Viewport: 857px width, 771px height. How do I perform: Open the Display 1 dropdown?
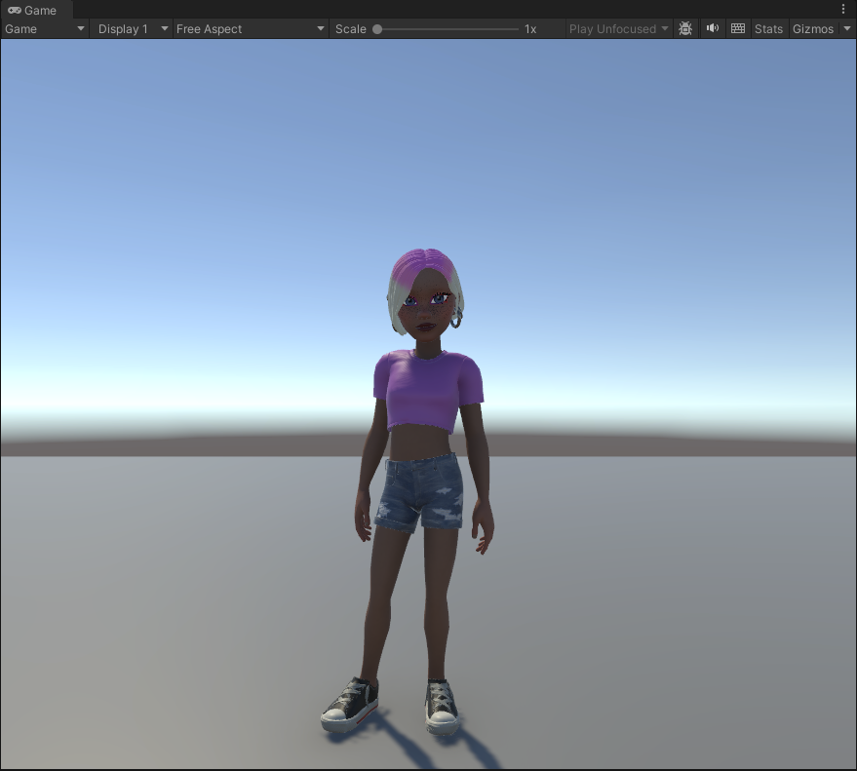point(133,28)
